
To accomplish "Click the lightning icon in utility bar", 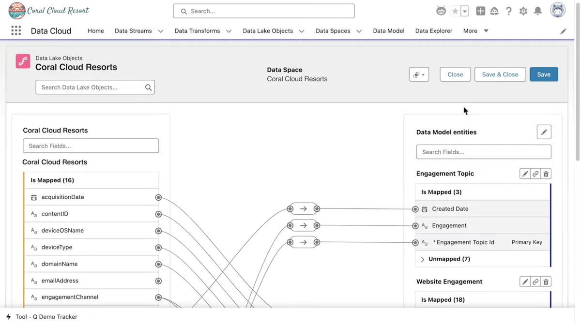I will coord(9,317).
